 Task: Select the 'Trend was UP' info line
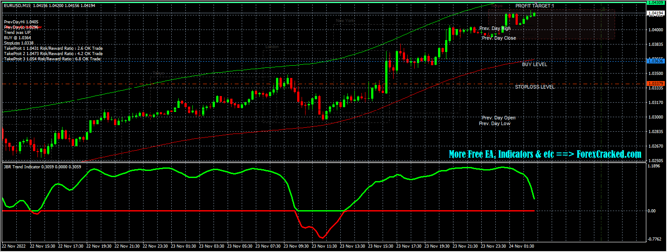tap(17, 32)
